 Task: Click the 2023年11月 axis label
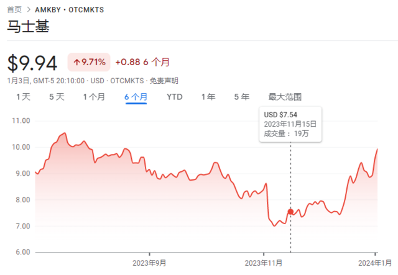264,263
